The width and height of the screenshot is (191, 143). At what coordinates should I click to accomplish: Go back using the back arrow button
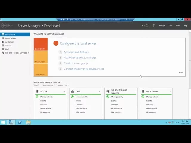click(4, 26)
